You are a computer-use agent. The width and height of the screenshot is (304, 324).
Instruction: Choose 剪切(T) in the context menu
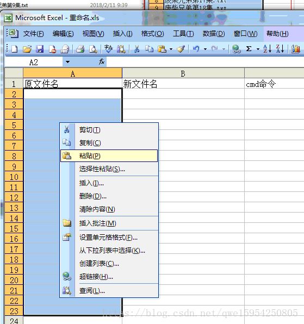coord(109,130)
